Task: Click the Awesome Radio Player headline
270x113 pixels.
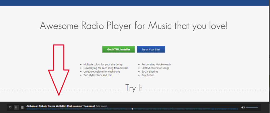Action: [x=134, y=26]
